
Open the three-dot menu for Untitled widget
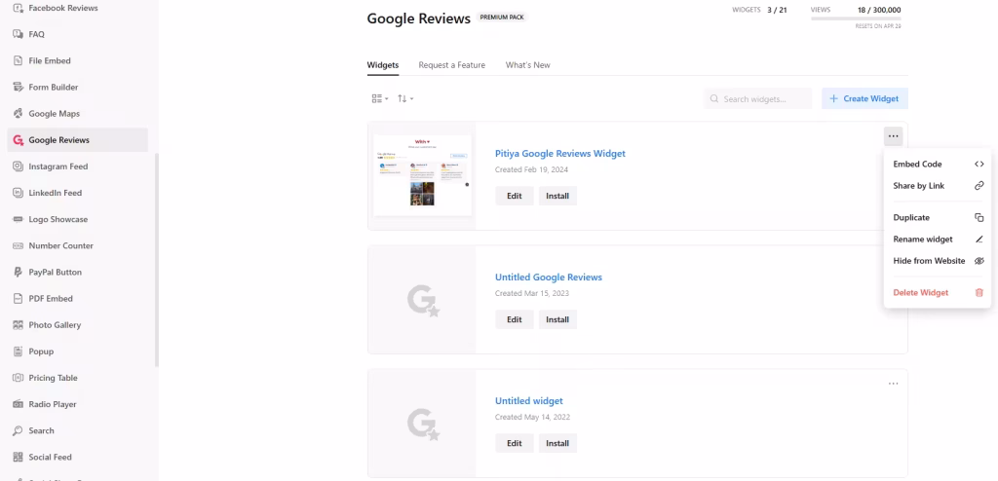tap(893, 384)
